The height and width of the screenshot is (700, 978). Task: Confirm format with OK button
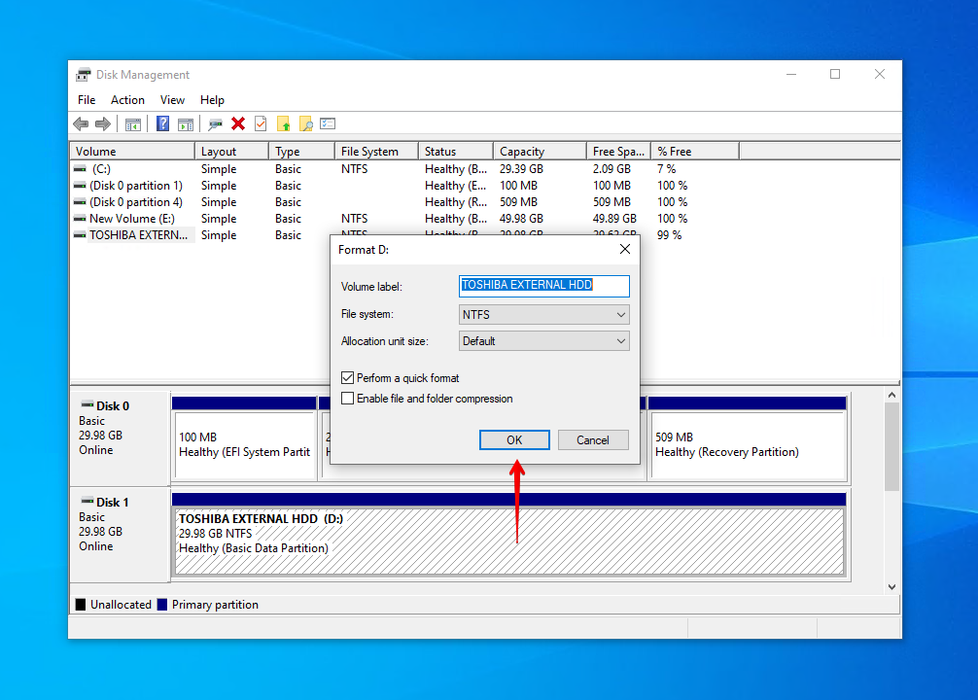[x=514, y=439]
